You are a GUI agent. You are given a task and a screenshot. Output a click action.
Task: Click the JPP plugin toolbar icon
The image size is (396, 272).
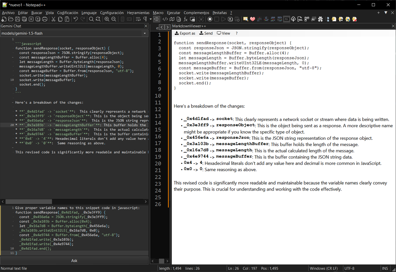(273, 19)
